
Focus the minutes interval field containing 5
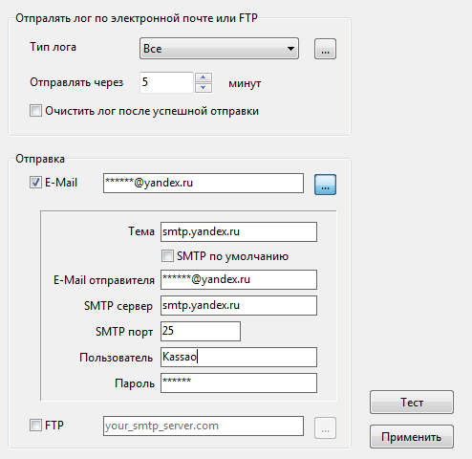click(166, 82)
